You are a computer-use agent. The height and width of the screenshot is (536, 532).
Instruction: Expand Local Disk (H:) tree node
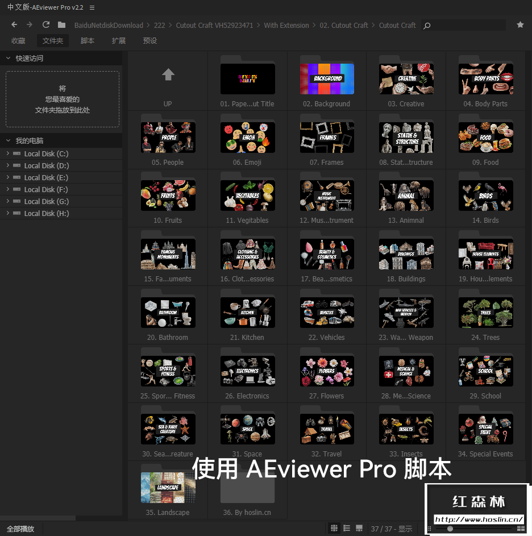[x=8, y=213]
